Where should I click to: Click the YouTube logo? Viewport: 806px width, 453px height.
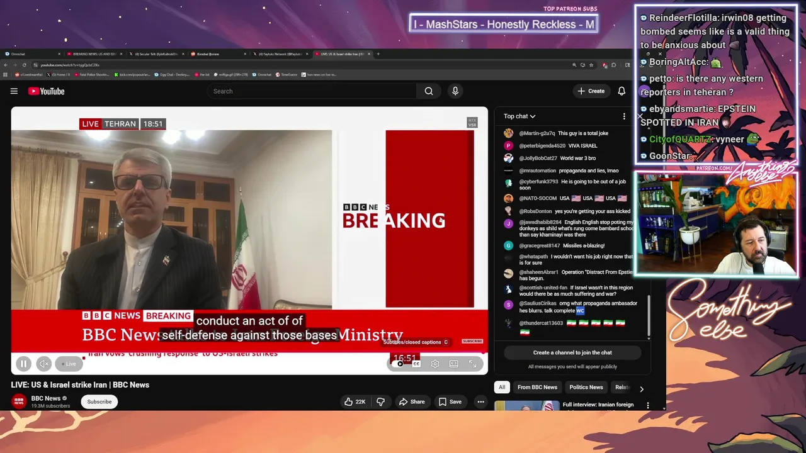click(x=46, y=91)
